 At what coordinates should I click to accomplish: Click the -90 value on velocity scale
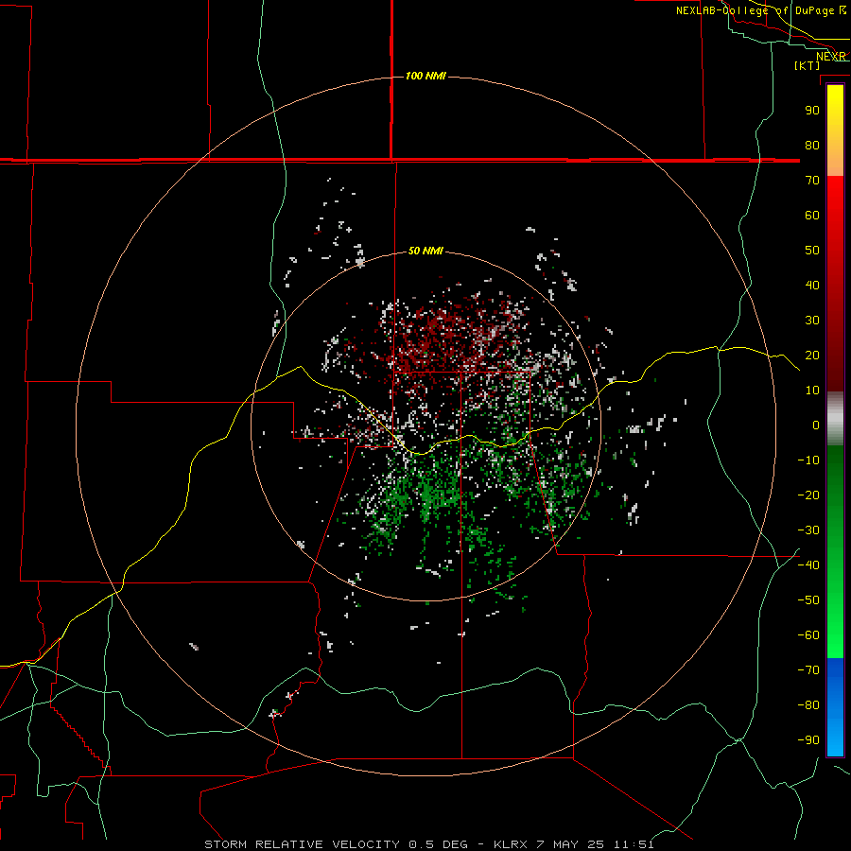coord(808,739)
